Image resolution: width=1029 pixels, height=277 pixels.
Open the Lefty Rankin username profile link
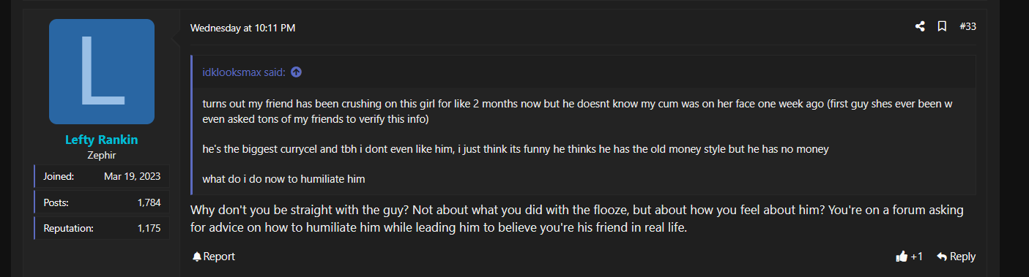tap(102, 140)
